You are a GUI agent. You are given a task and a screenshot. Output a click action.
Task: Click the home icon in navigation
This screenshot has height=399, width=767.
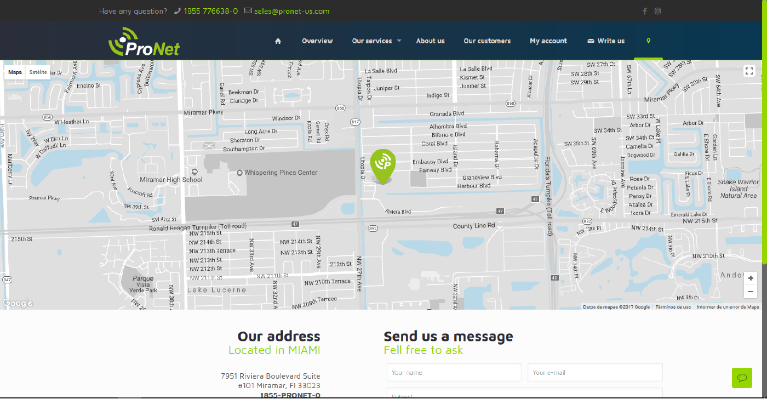(x=278, y=41)
